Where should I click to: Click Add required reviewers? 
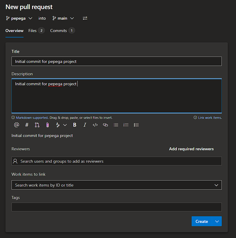point(191,149)
